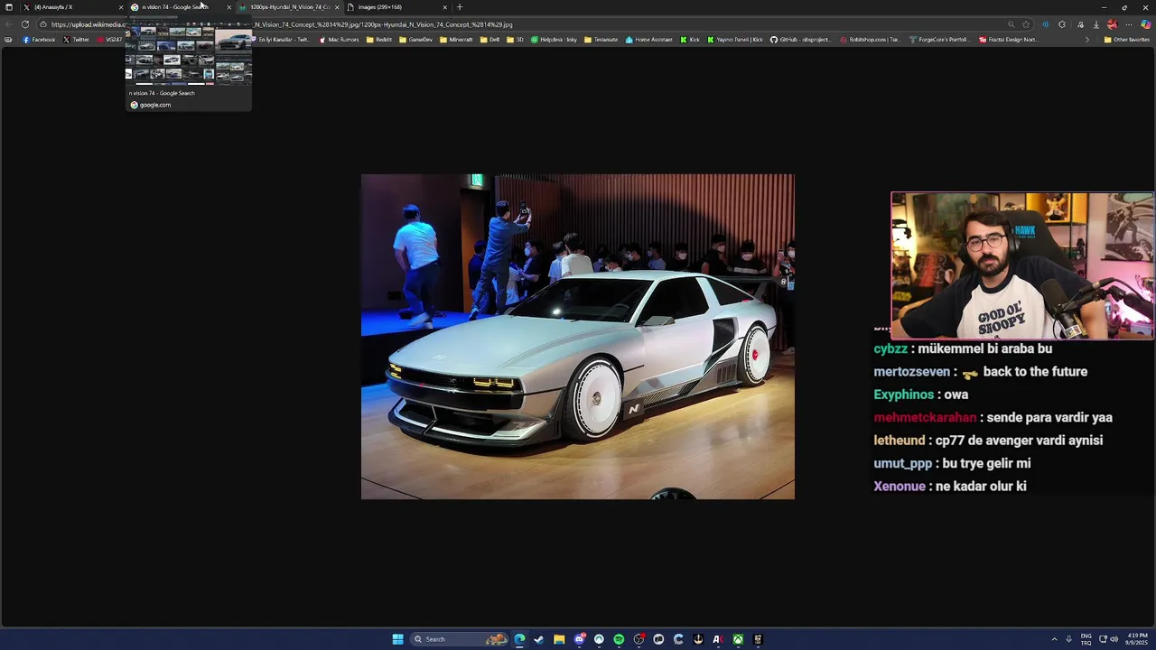Open the Home Assistant bookmark
The height and width of the screenshot is (650, 1156).
click(x=649, y=40)
